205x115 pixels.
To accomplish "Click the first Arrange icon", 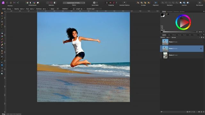I will (138, 3).
